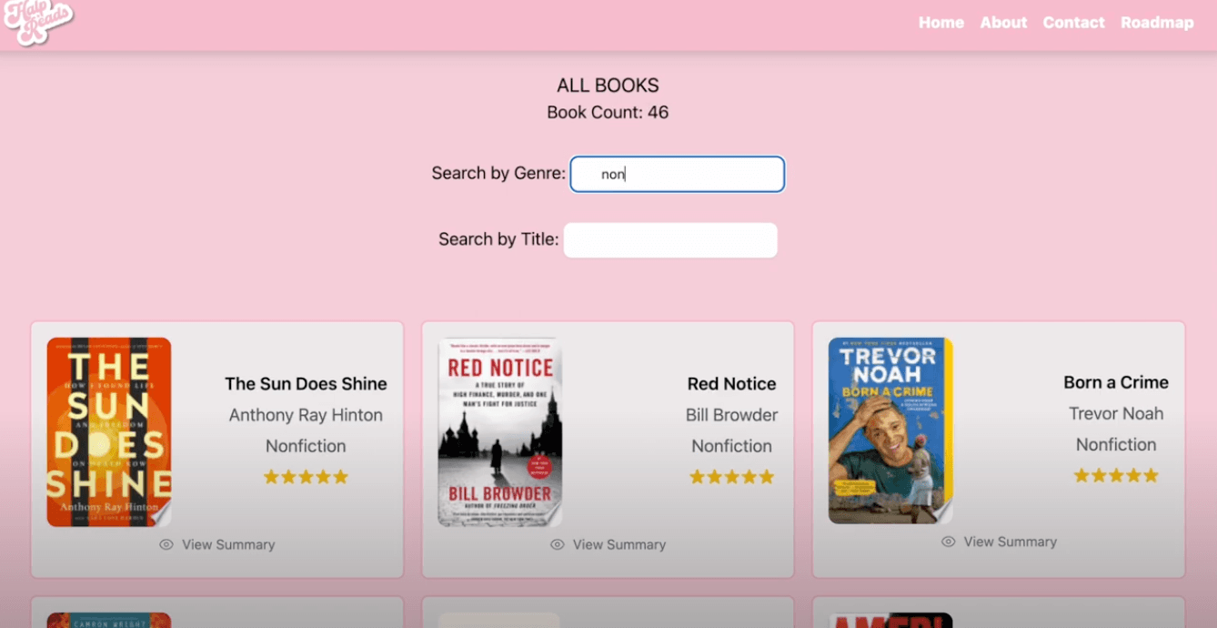Open the Home nav link
1217x628 pixels.
tap(940, 23)
